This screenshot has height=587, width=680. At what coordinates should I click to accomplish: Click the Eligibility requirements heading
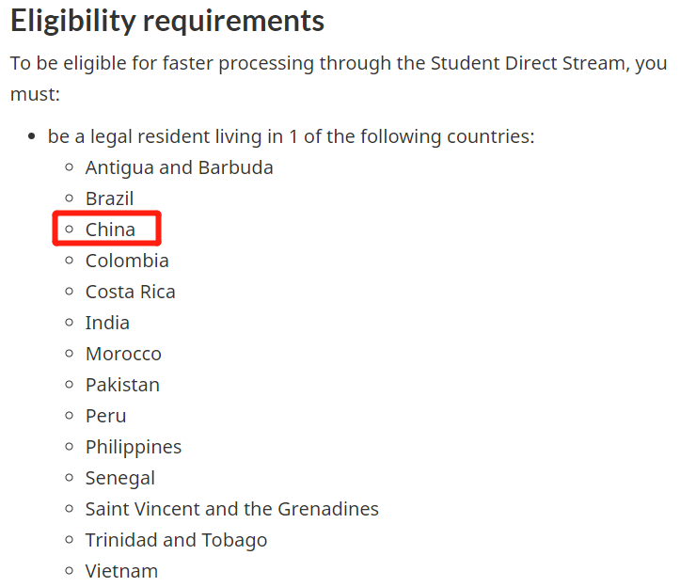[x=167, y=22]
